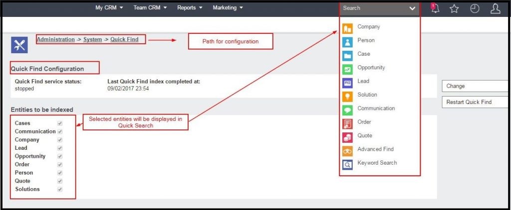Click the Change button
Image resolution: width=511 pixels, height=210 pixels.
[x=476, y=86]
